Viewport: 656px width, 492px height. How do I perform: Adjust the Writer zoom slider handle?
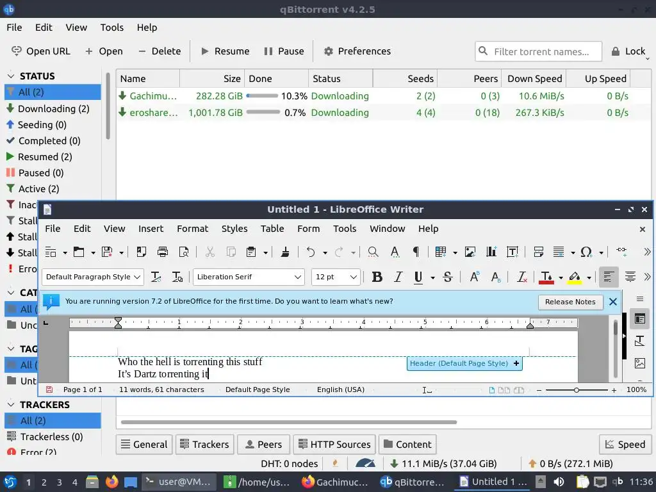576,390
